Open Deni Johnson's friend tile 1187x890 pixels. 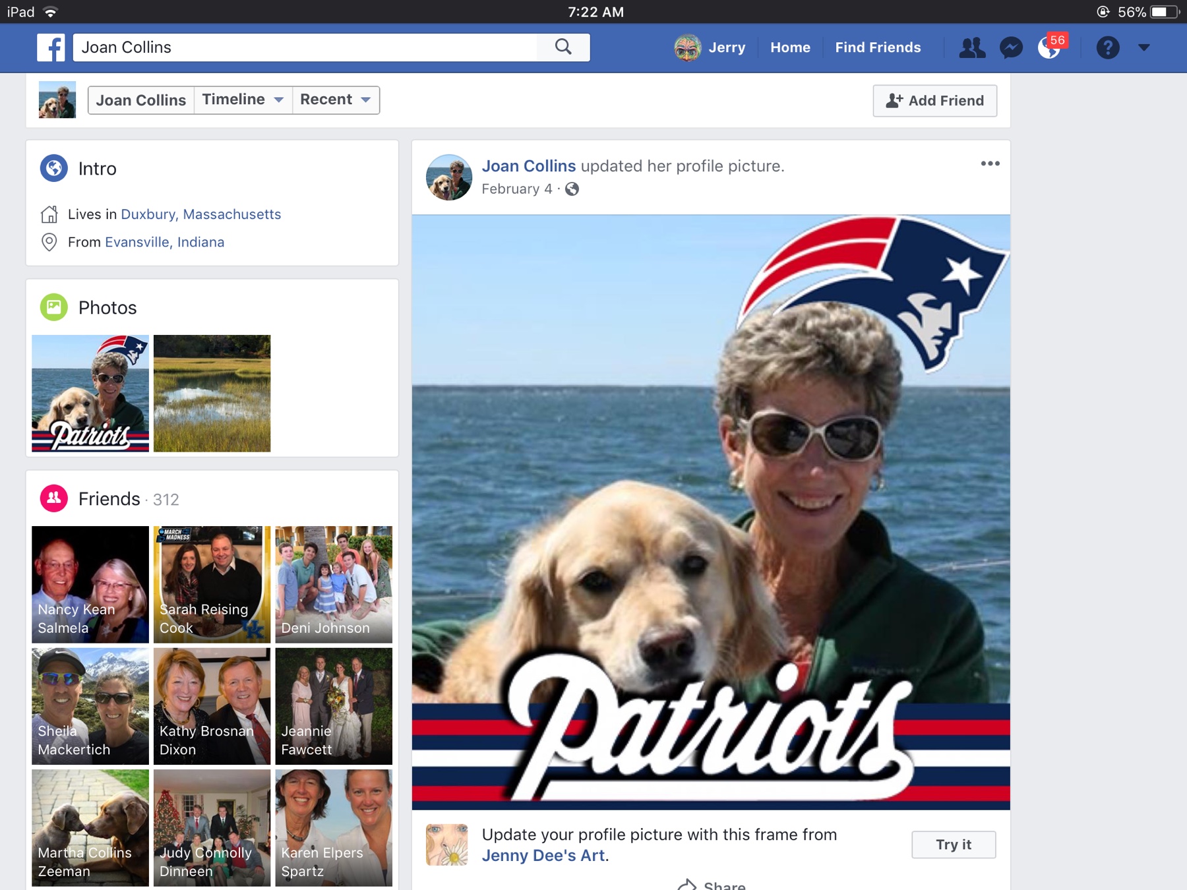coord(334,584)
